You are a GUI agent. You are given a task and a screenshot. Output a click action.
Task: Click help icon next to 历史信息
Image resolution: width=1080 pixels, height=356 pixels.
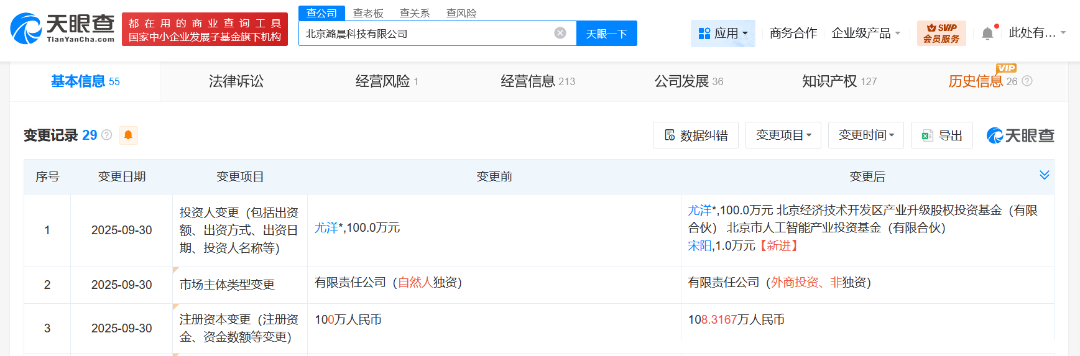[x=1027, y=81]
